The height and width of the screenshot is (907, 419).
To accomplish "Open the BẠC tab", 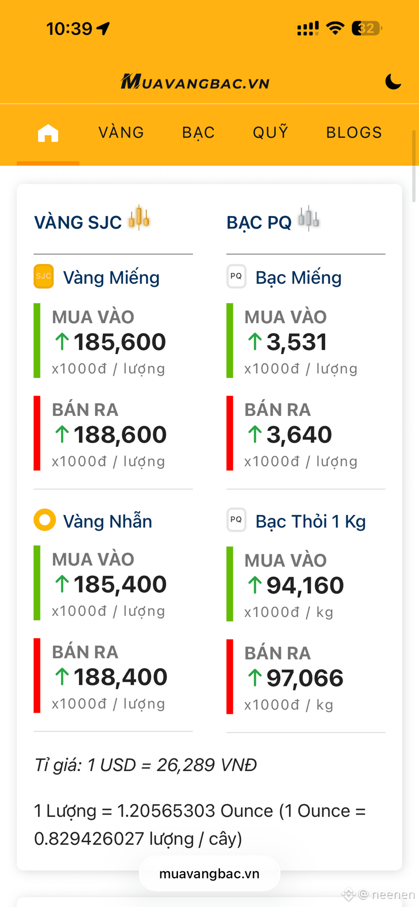I will (198, 133).
